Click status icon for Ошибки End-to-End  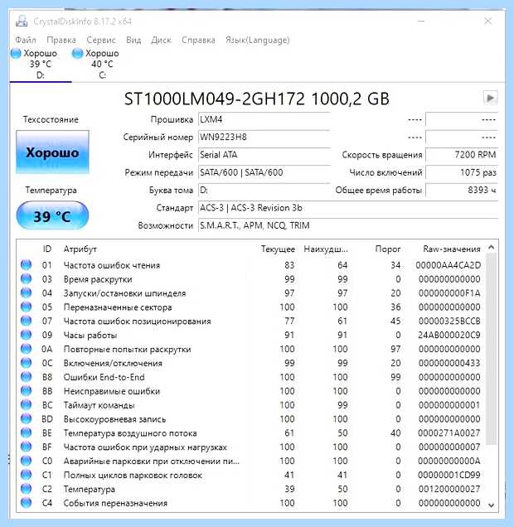[x=26, y=377]
